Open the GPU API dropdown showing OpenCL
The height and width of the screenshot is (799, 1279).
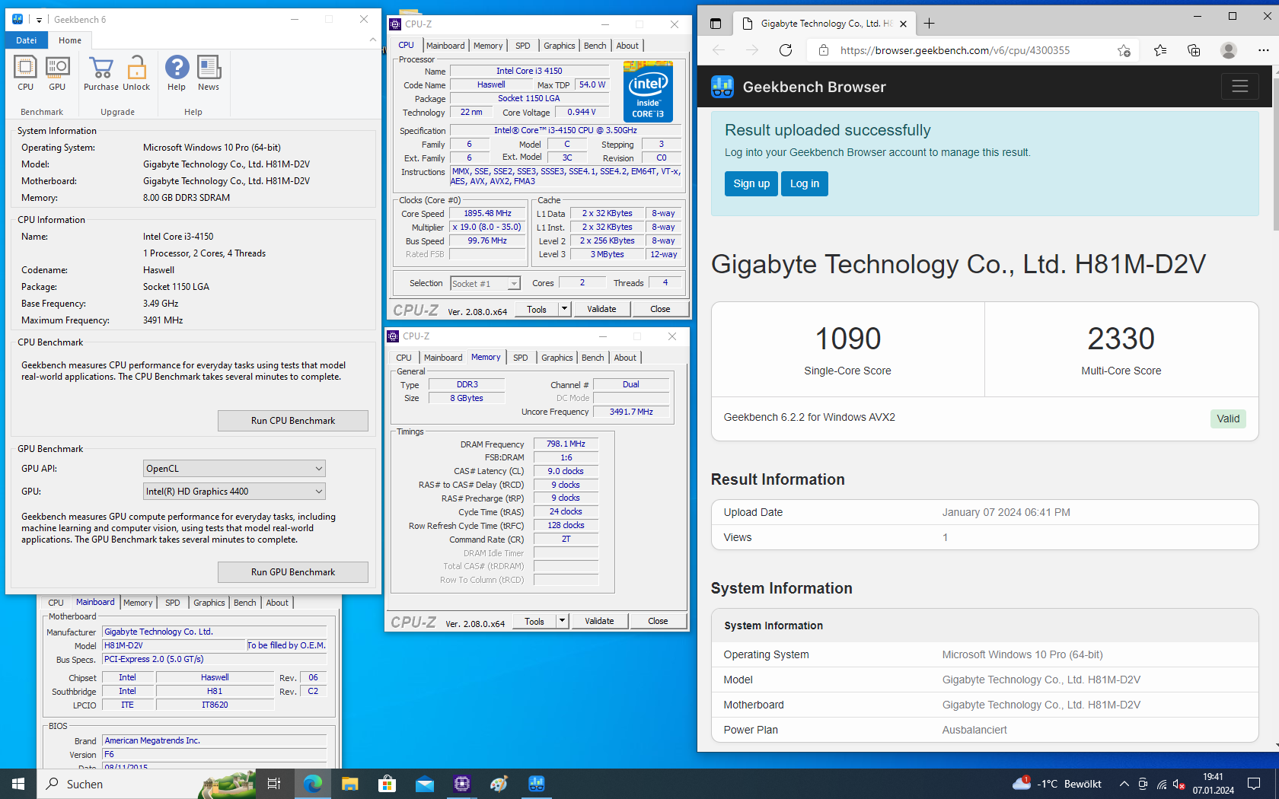point(234,469)
